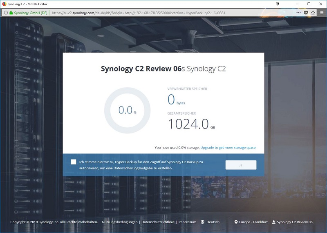Click the You have used 0.0% storage text

coord(177,147)
